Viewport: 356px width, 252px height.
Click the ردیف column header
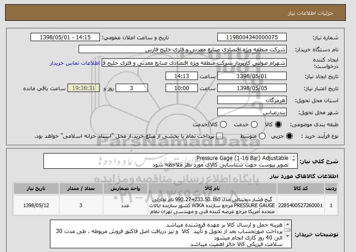pos(331,189)
